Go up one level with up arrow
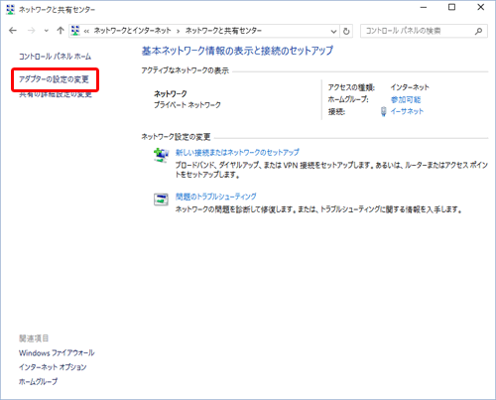The image size is (496, 400). (x=61, y=31)
